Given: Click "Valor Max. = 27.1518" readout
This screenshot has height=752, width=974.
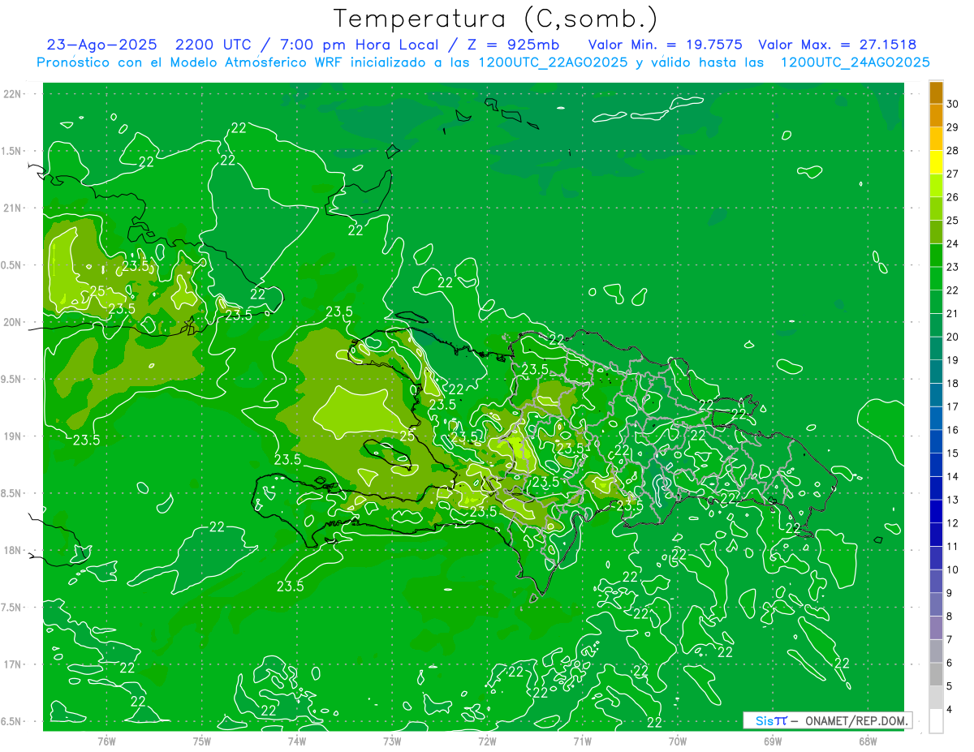Looking at the screenshot, I should click(x=837, y=45).
